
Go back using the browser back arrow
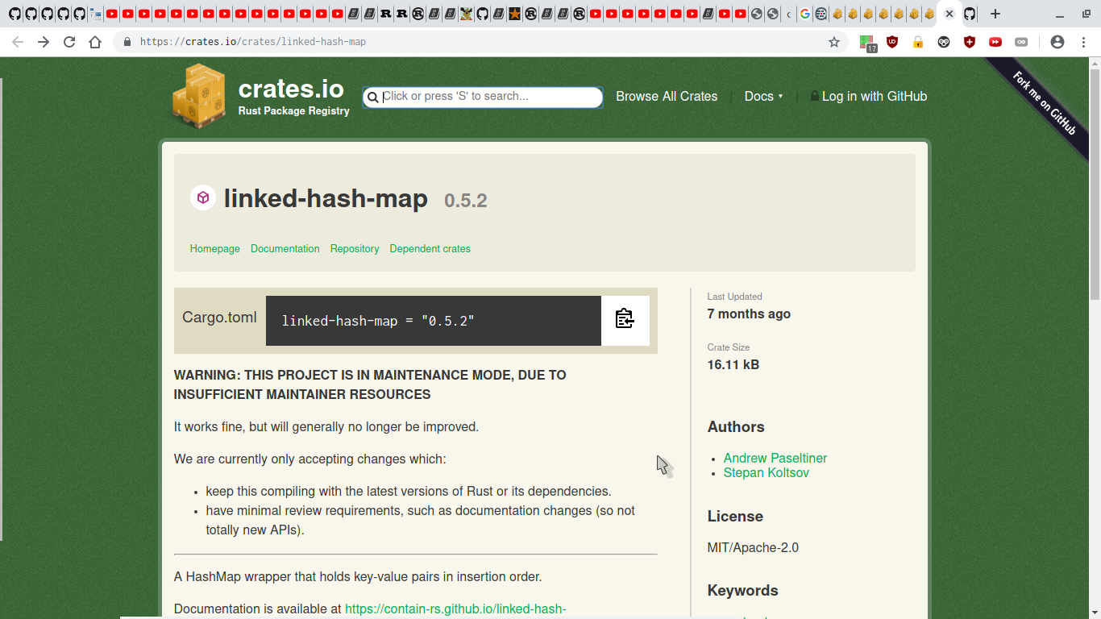coord(18,42)
